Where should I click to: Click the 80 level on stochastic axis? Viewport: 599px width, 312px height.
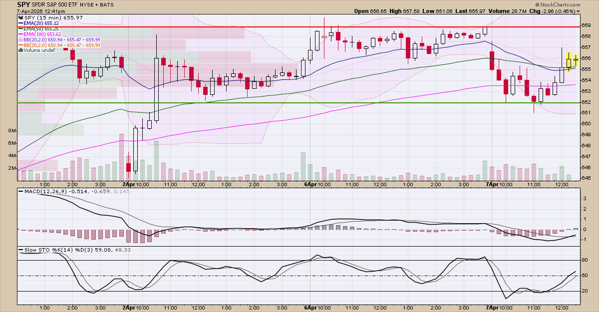[x=585, y=260]
